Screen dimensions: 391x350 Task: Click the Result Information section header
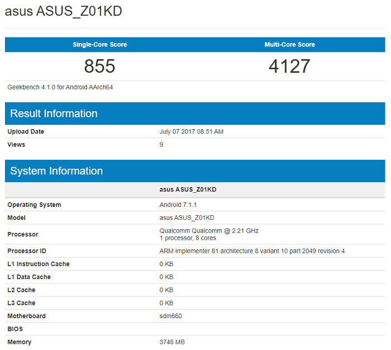pos(54,113)
